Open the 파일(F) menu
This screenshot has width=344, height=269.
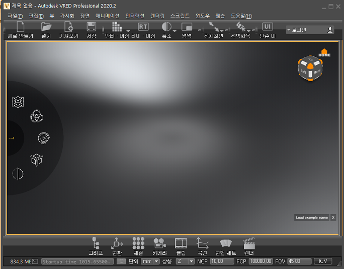[15, 16]
